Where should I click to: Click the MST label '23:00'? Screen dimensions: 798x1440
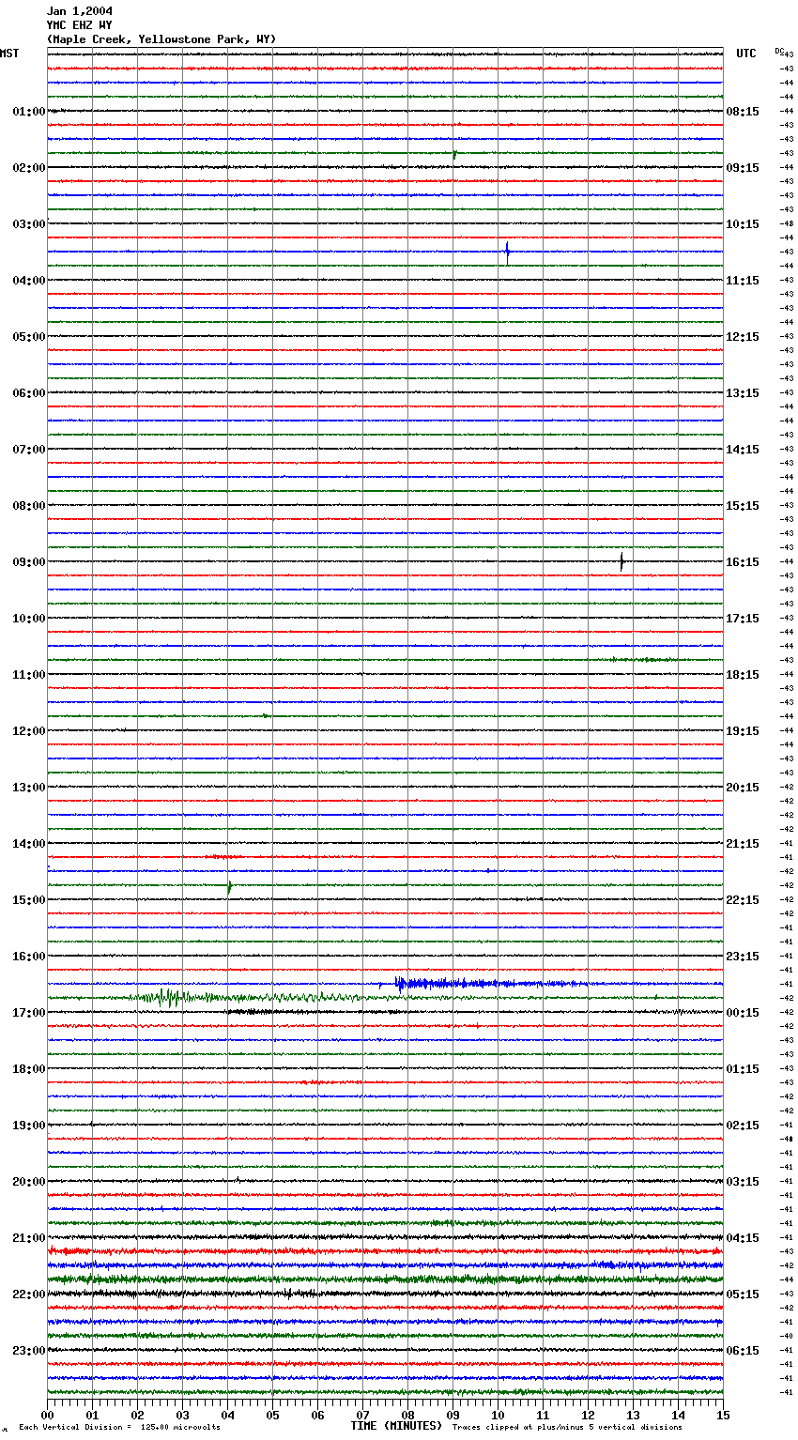tap(29, 1351)
